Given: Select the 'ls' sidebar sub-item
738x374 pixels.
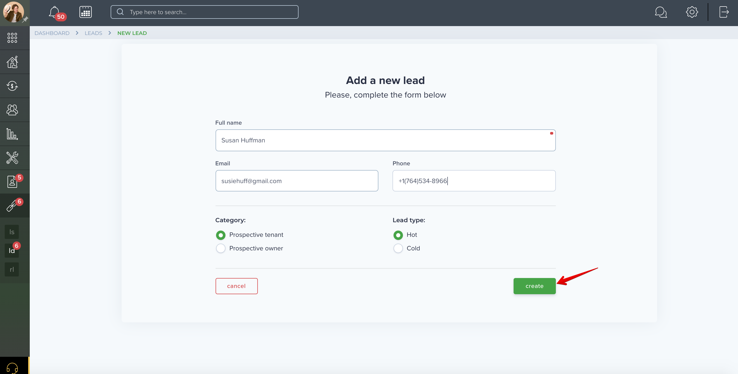Looking at the screenshot, I should [12, 232].
